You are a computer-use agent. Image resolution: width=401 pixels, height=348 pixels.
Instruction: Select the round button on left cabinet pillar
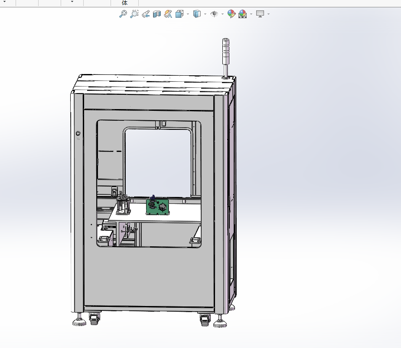point(78,133)
